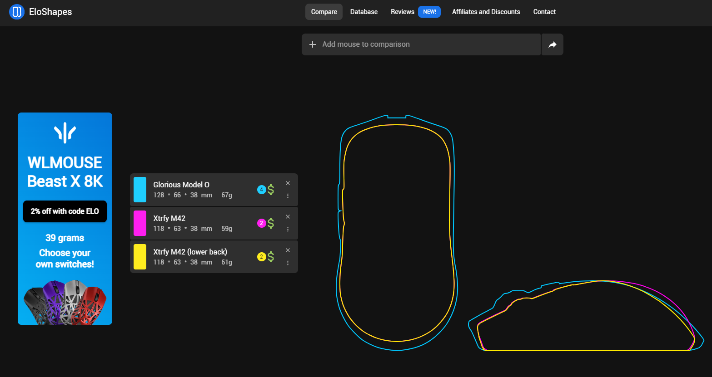Open Affiliates and Discounts page
712x377 pixels.
pos(486,12)
